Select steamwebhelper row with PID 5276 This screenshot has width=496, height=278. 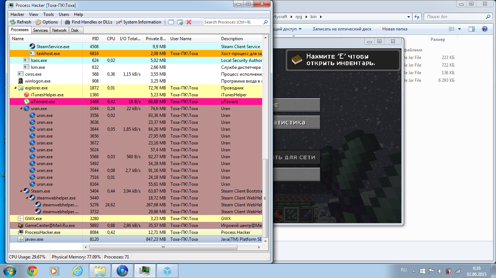click(x=136, y=205)
